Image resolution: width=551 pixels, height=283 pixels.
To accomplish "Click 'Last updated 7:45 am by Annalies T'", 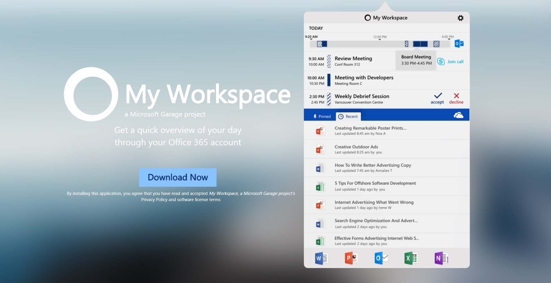I will click(363, 171).
